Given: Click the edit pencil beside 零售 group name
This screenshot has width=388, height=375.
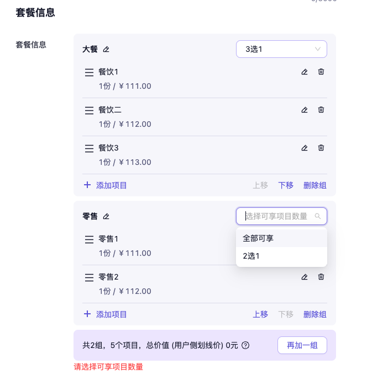Looking at the screenshot, I should pyautogui.click(x=106, y=217).
